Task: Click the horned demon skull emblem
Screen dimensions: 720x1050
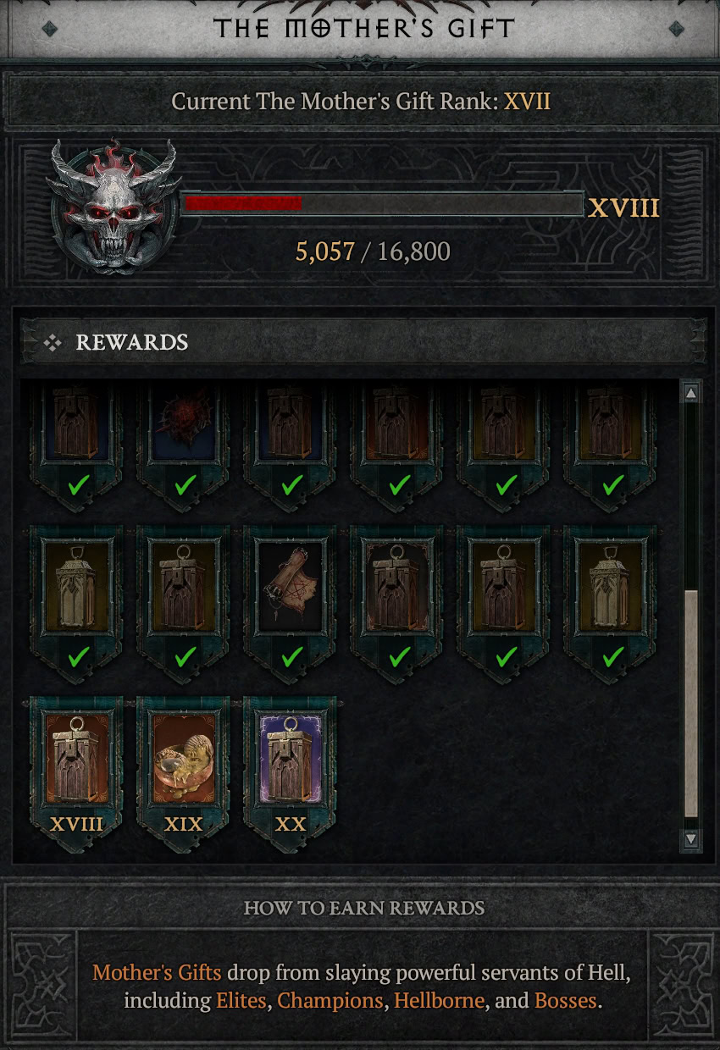Action: click(x=112, y=206)
